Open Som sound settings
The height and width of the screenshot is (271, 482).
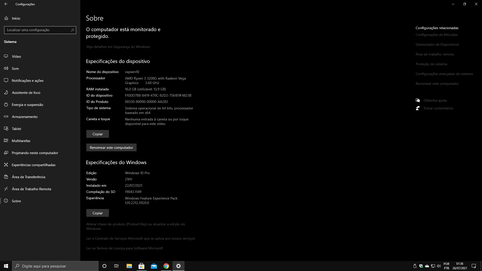[40, 69]
